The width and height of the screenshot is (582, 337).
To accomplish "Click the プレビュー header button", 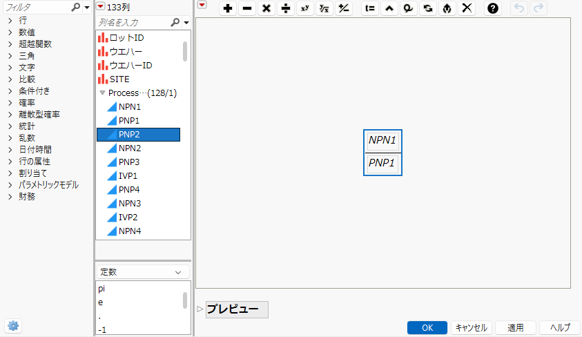I will pos(237,309).
